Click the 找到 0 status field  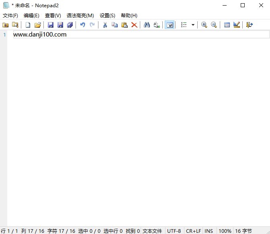click(133, 231)
